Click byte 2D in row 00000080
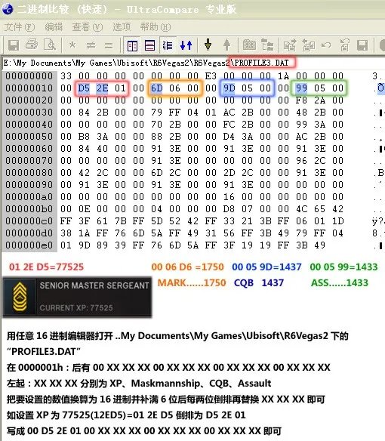 pyautogui.click(x=229, y=173)
